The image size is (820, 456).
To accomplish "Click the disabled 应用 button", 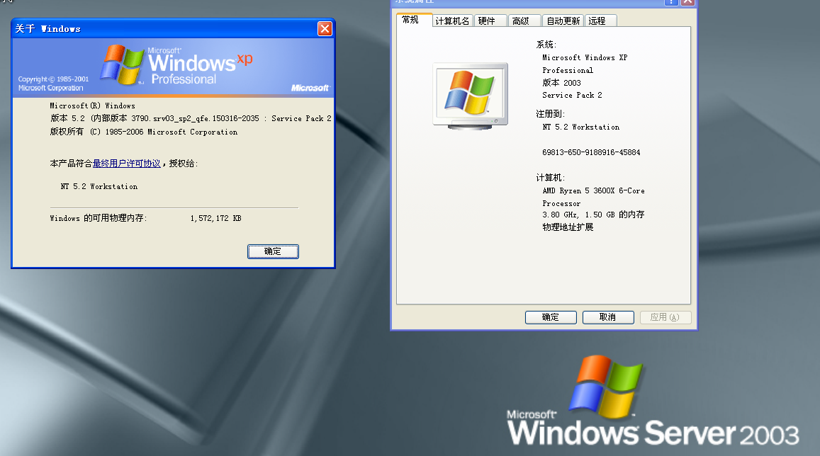I will (665, 317).
